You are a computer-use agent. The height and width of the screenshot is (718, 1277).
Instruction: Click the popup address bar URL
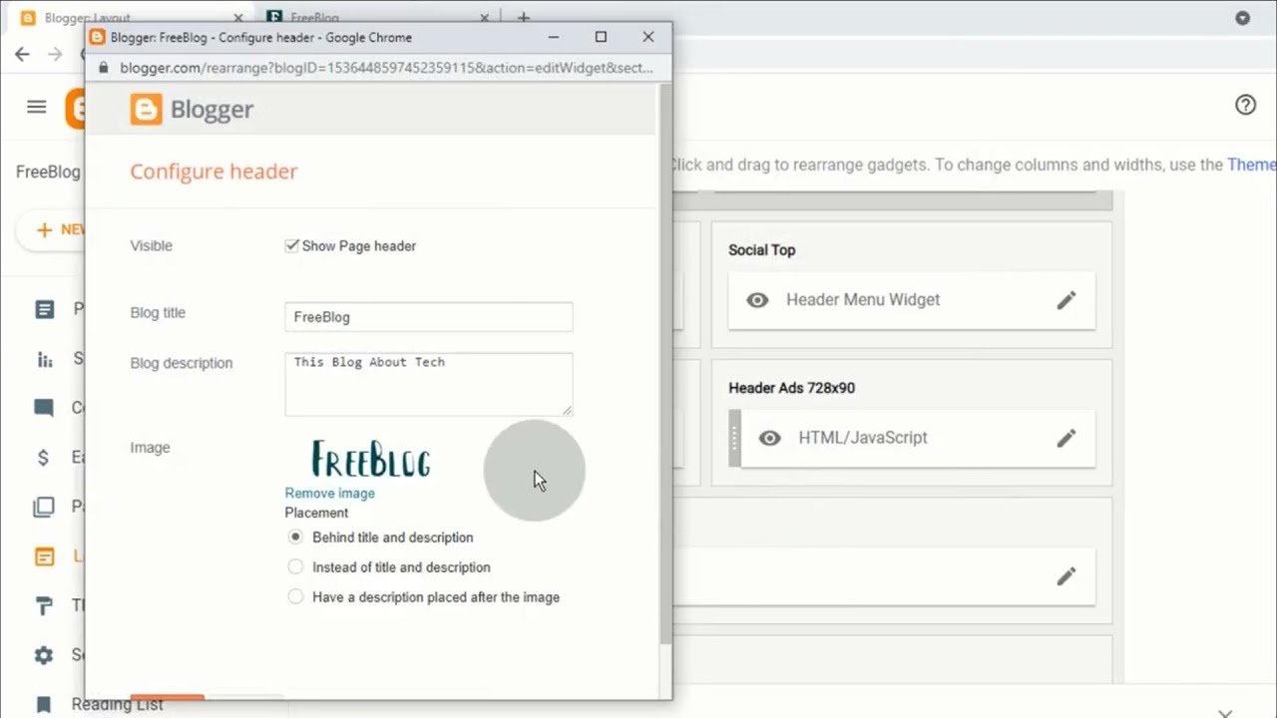[386, 68]
